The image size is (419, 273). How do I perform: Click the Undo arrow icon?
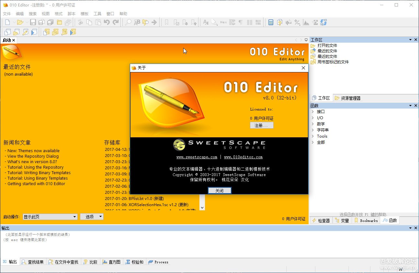(107, 22)
